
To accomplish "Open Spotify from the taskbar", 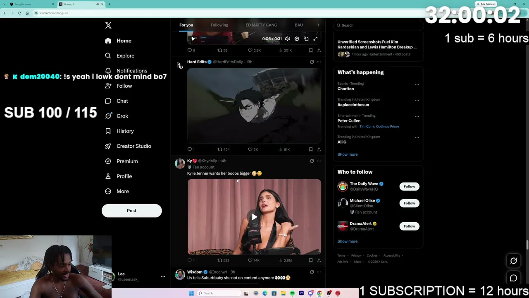I will (x=292, y=293).
